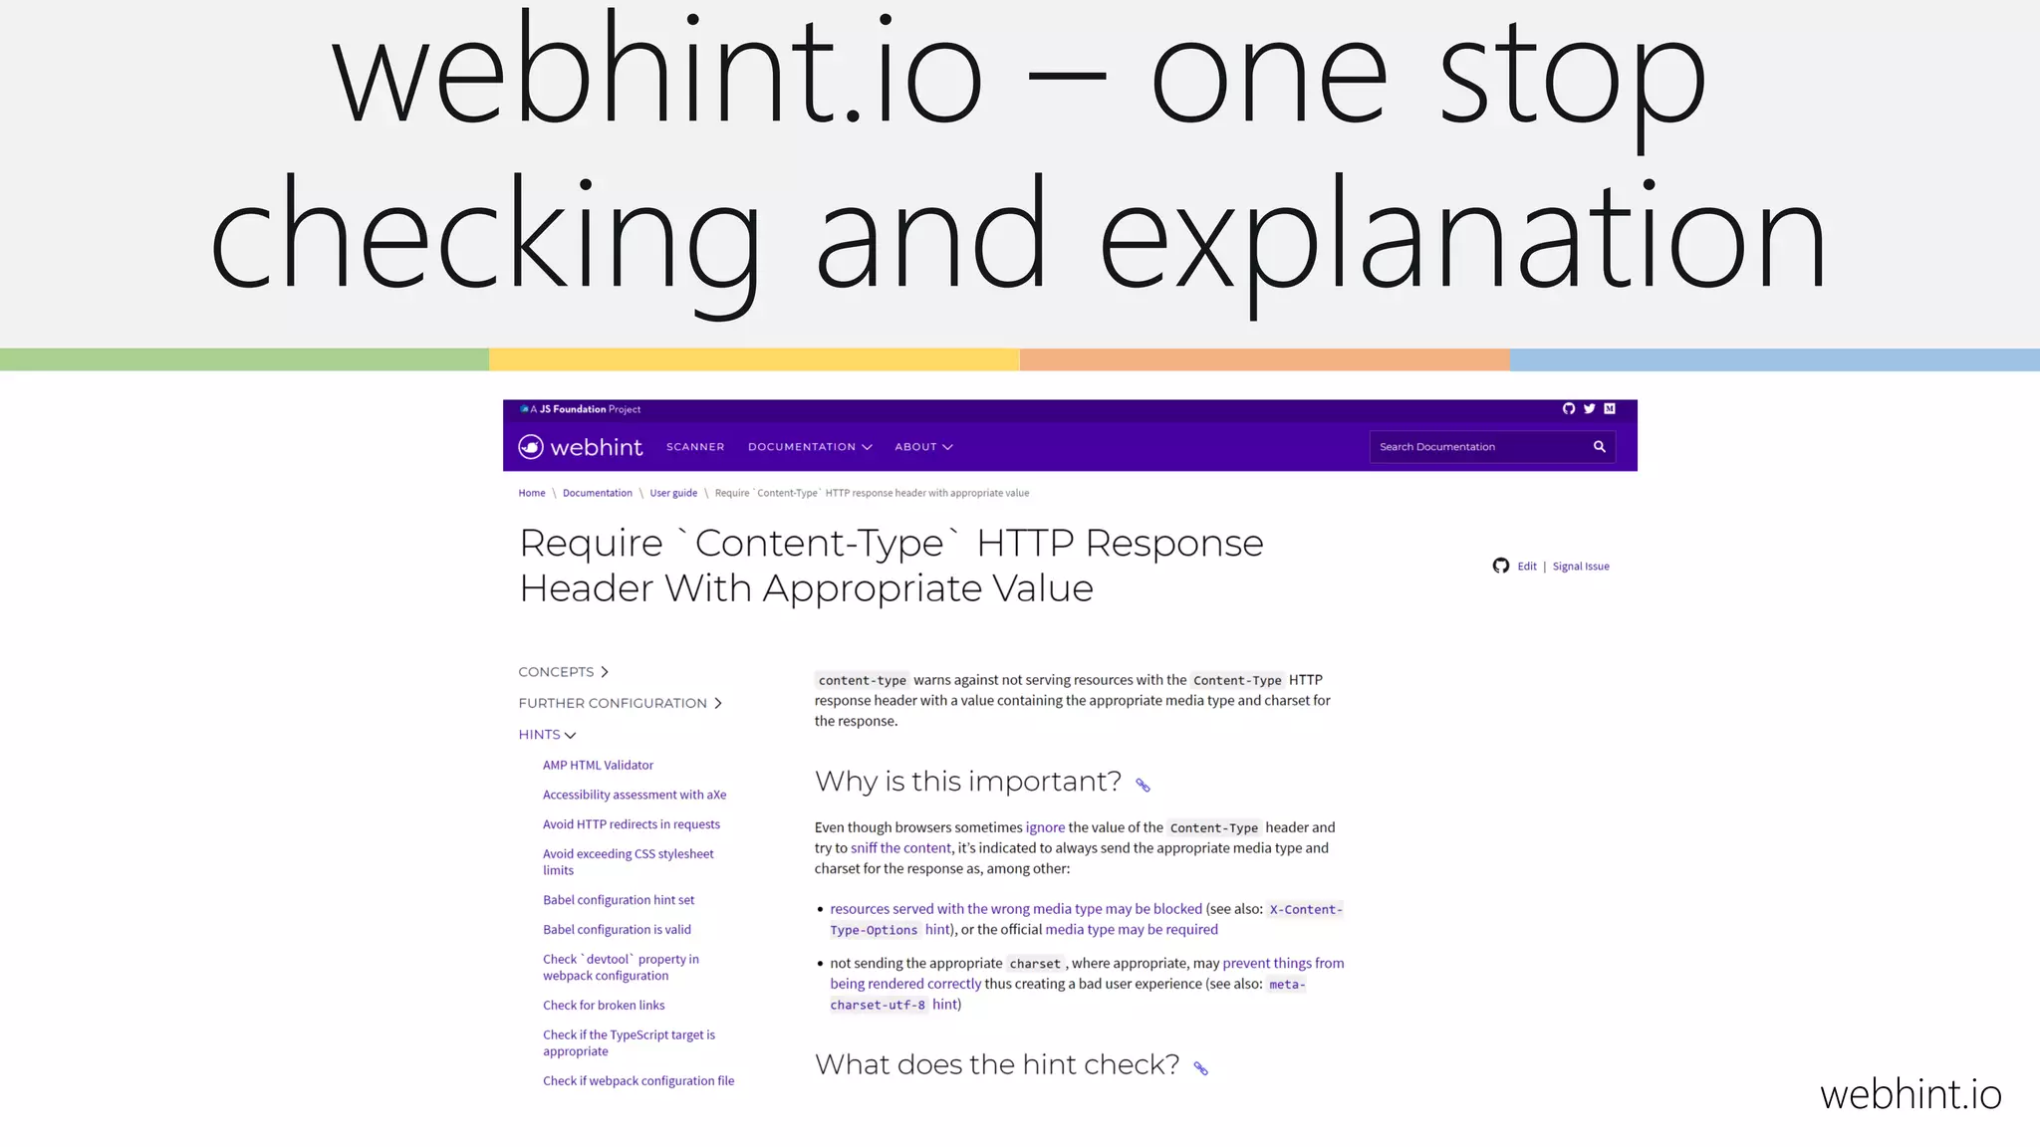Screen dimensions: 2040x1147
Task: Click 'What does the hint check?' heading
Action: (997, 1064)
